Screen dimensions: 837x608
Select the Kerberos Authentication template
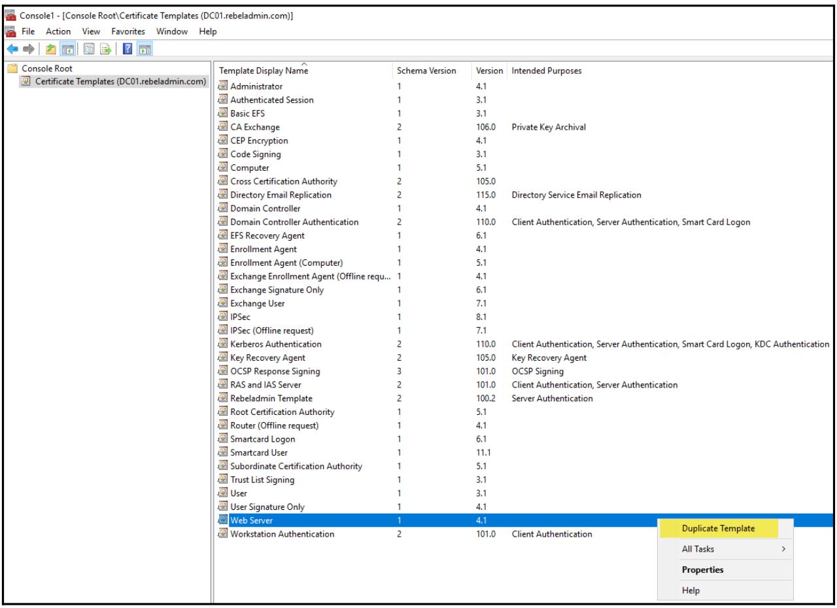coord(275,344)
